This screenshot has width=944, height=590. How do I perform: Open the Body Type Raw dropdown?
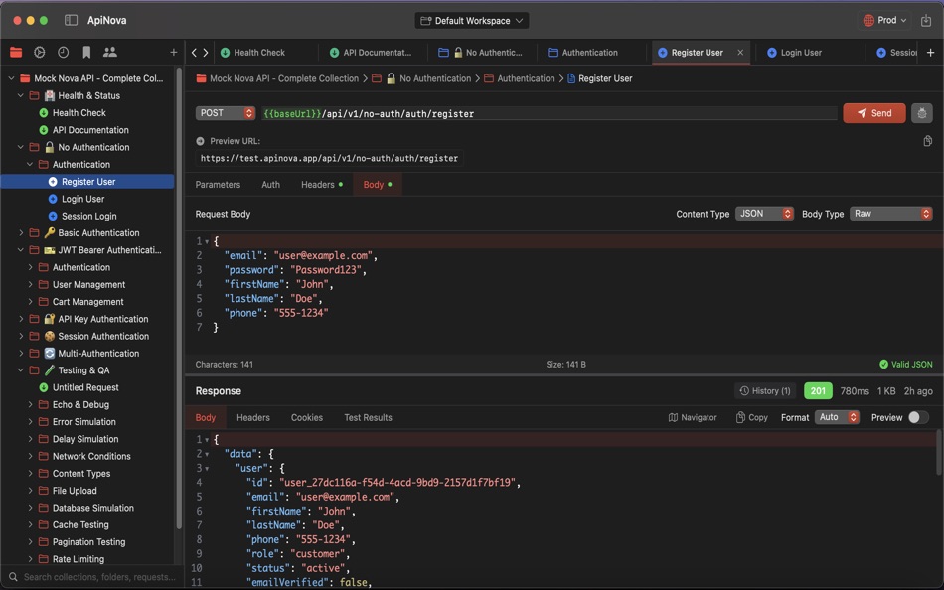[891, 214]
